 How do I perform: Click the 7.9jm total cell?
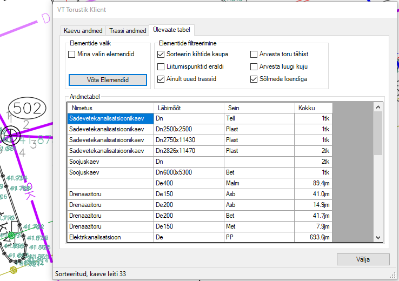pyautogui.click(x=313, y=226)
